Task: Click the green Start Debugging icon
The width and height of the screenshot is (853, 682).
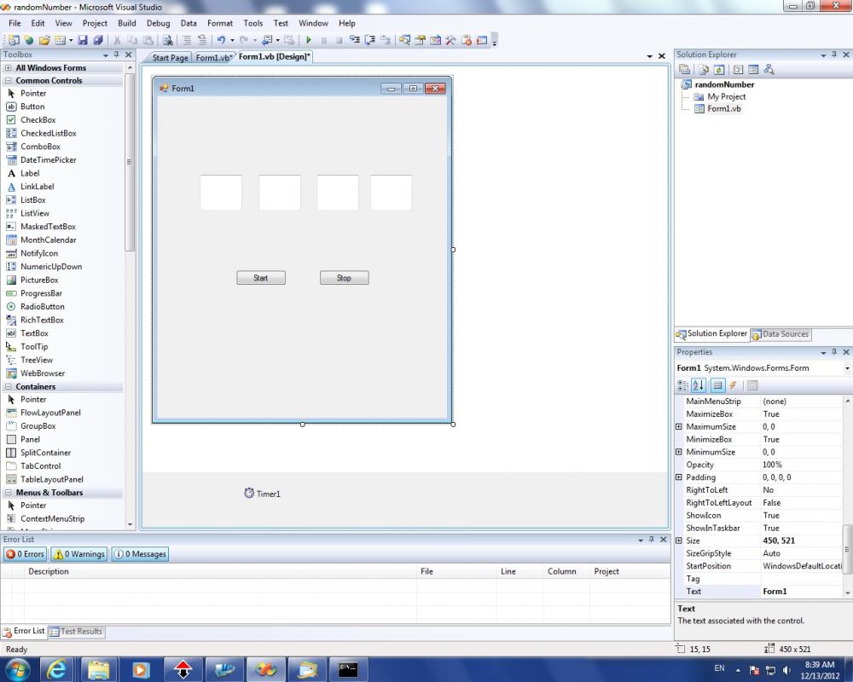Action: point(309,40)
